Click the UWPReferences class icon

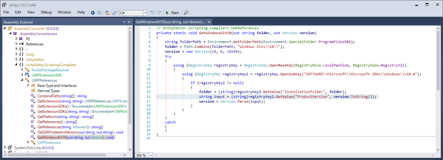point(27,80)
